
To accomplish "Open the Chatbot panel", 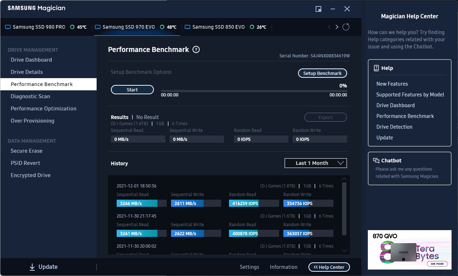I will pyautogui.click(x=410, y=168).
